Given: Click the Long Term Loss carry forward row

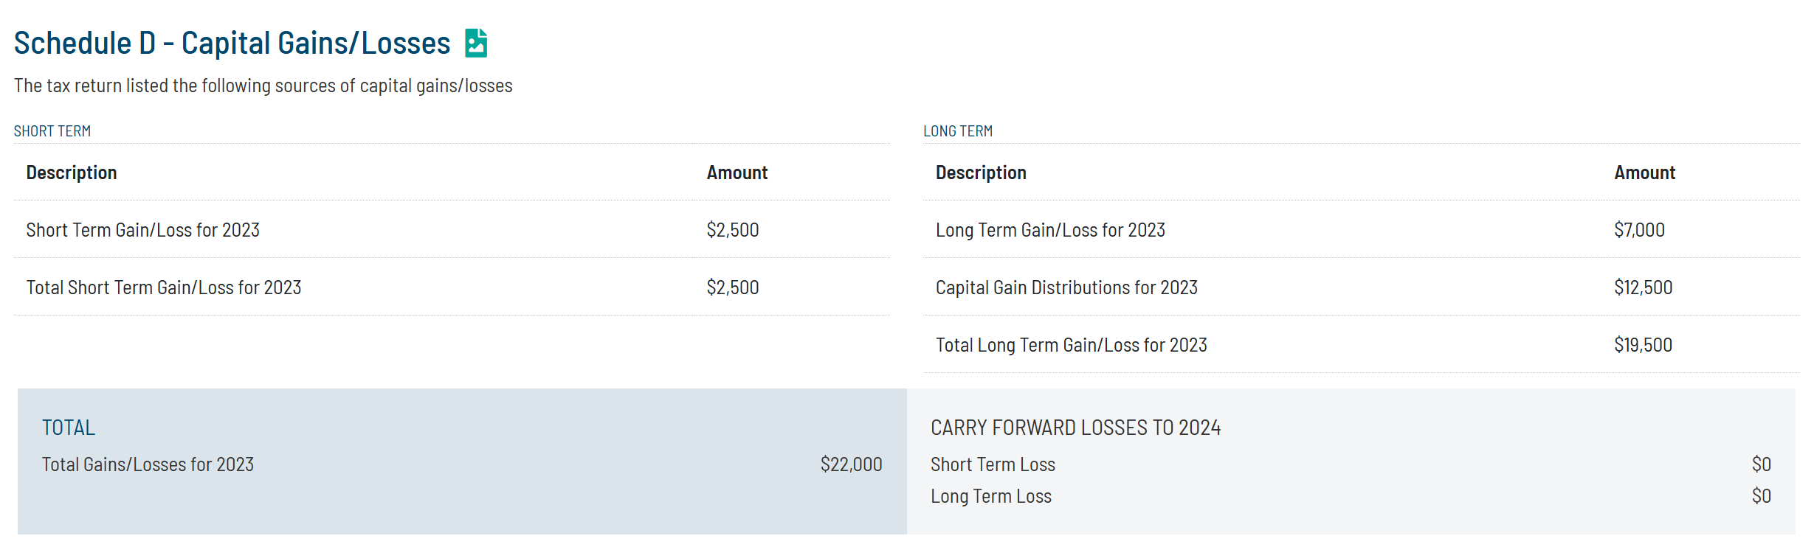Looking at the screenshot, I should (x=1351, y=496).
